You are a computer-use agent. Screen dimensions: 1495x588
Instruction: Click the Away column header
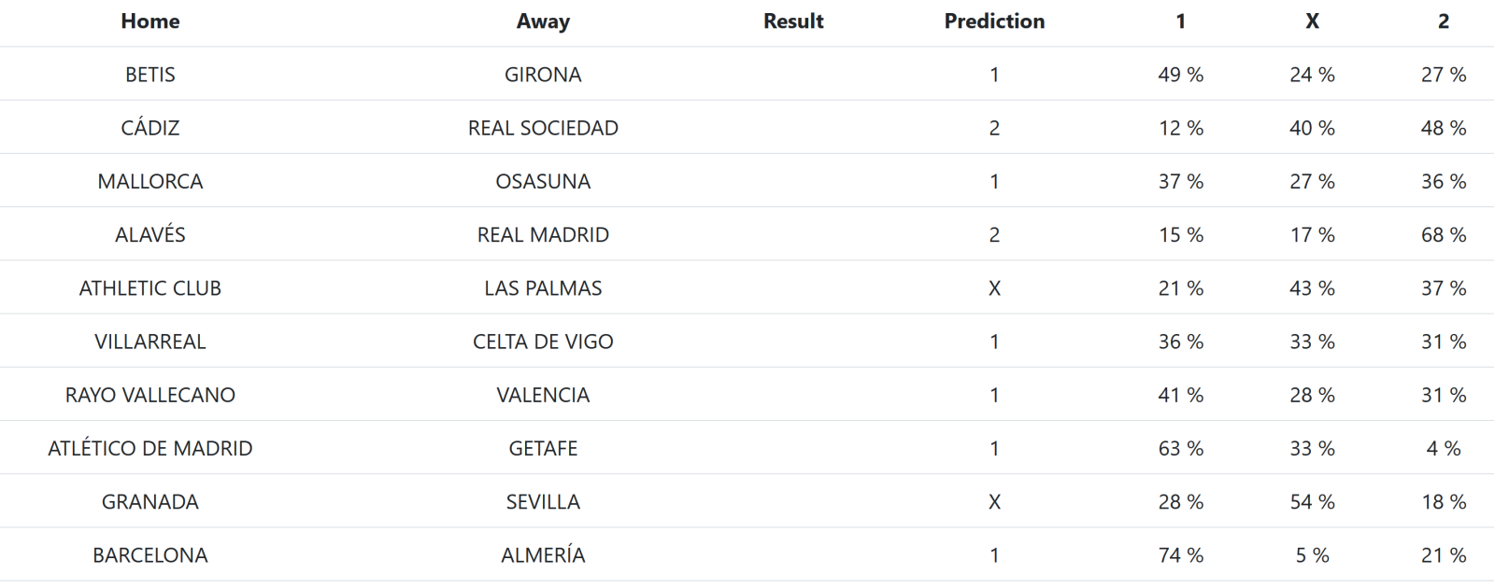[543, 21]
